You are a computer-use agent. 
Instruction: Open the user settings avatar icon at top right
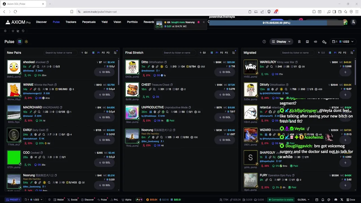point(353,22)
